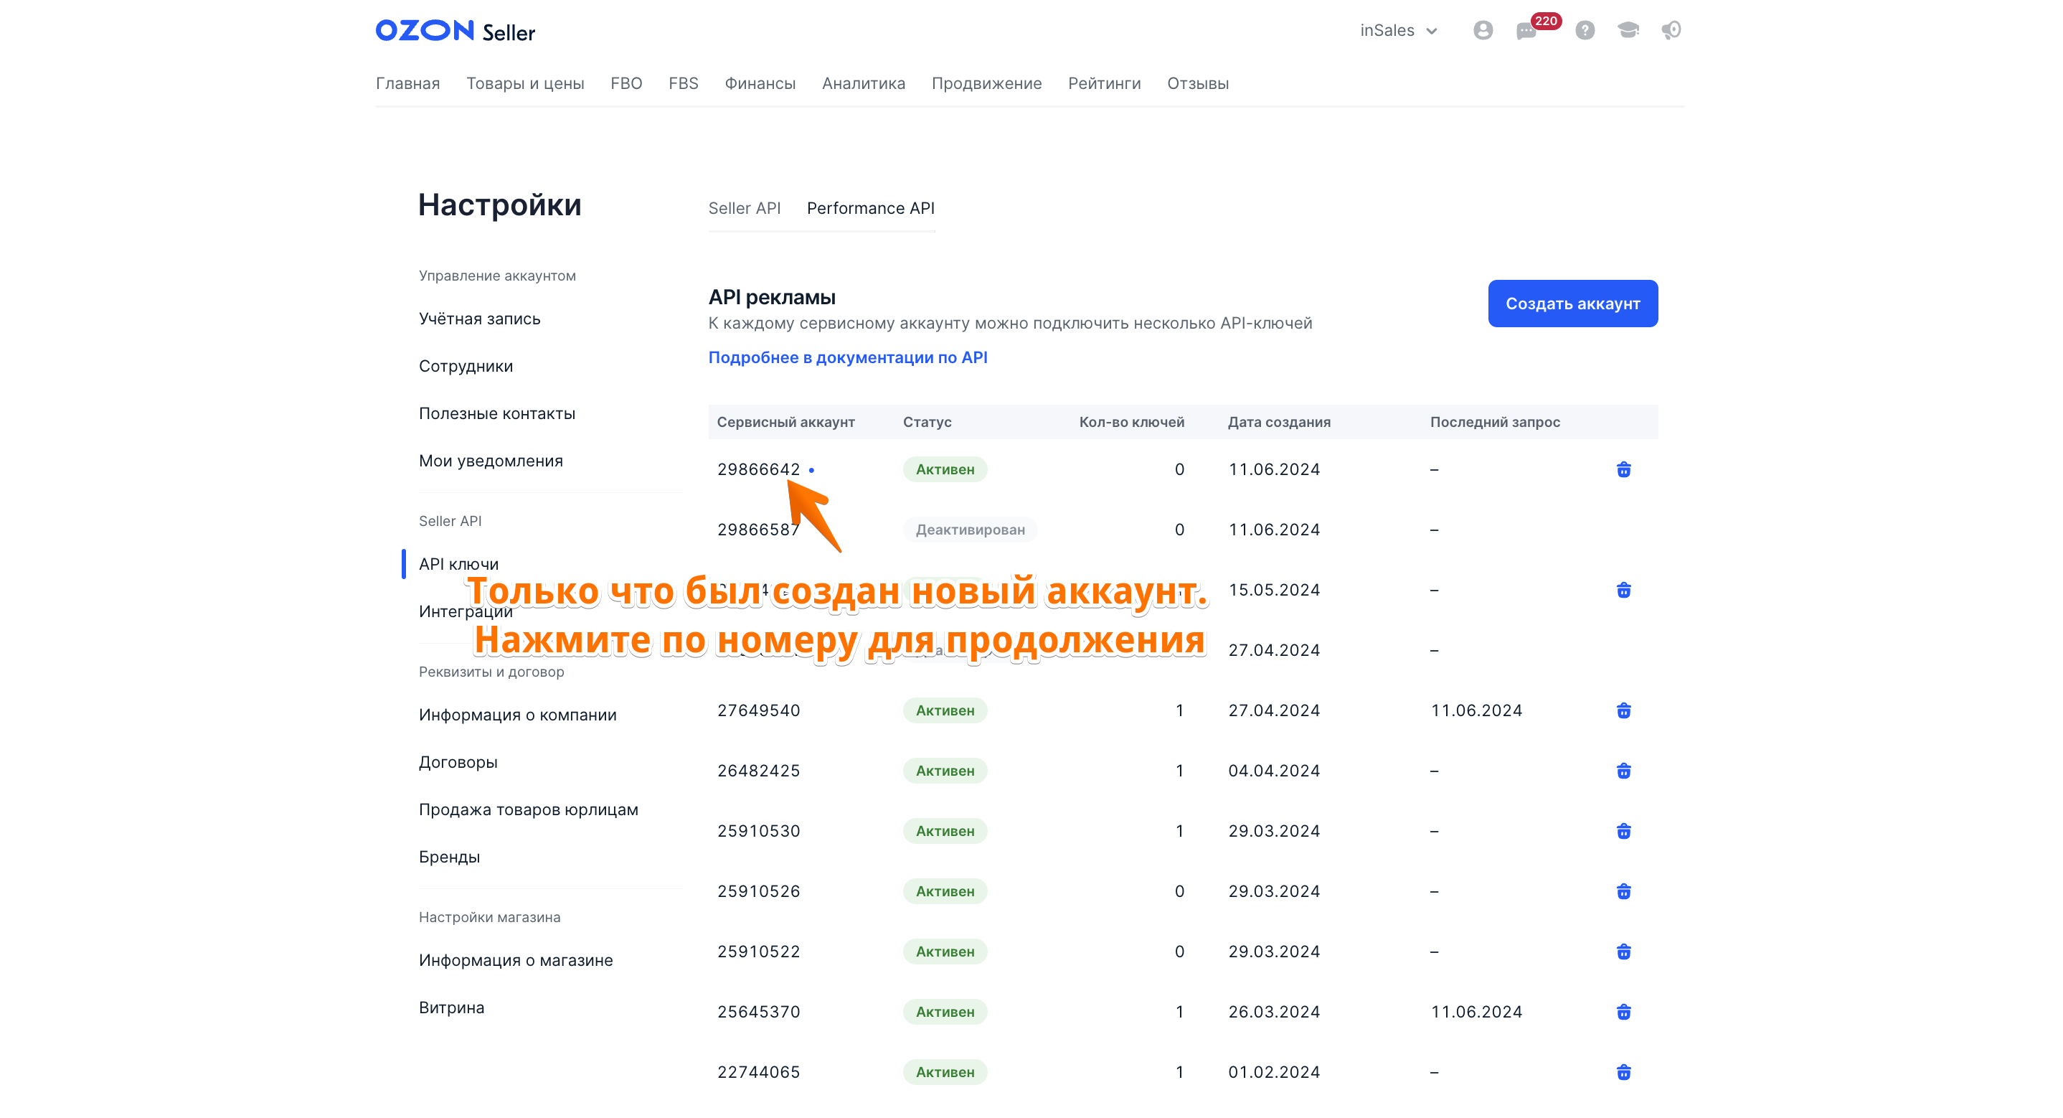The height and width of the screenshot is (1118, 2063).
Task: Click the help question mark icon
Action: 1584,30
